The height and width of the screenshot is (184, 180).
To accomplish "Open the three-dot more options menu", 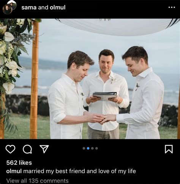I will click(x=172, y=7).
